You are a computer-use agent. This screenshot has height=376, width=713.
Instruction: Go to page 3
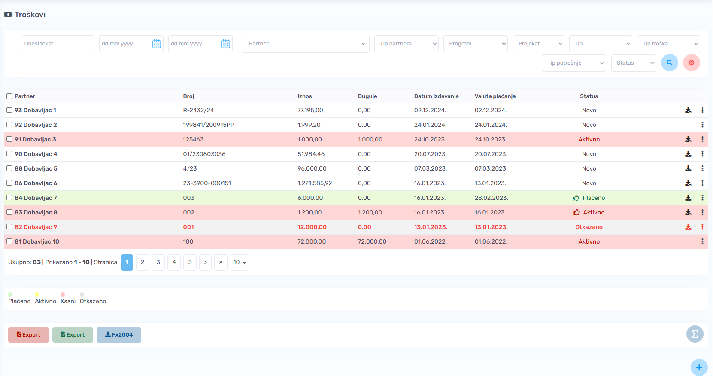158,262
